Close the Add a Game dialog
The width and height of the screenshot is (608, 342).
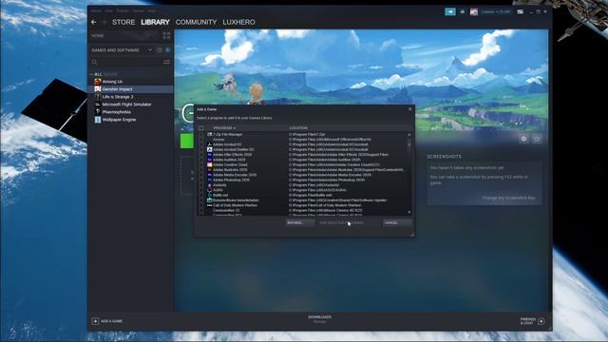(x=409, y=109)
